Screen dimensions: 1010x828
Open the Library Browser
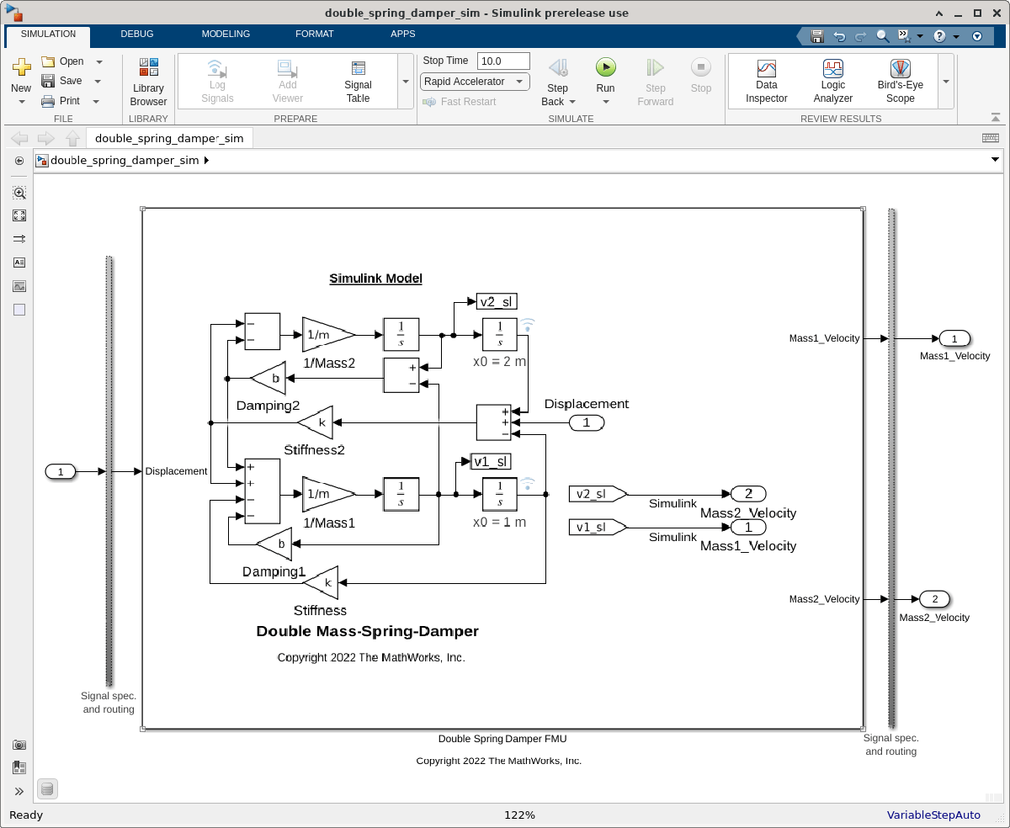pos(148,82)
